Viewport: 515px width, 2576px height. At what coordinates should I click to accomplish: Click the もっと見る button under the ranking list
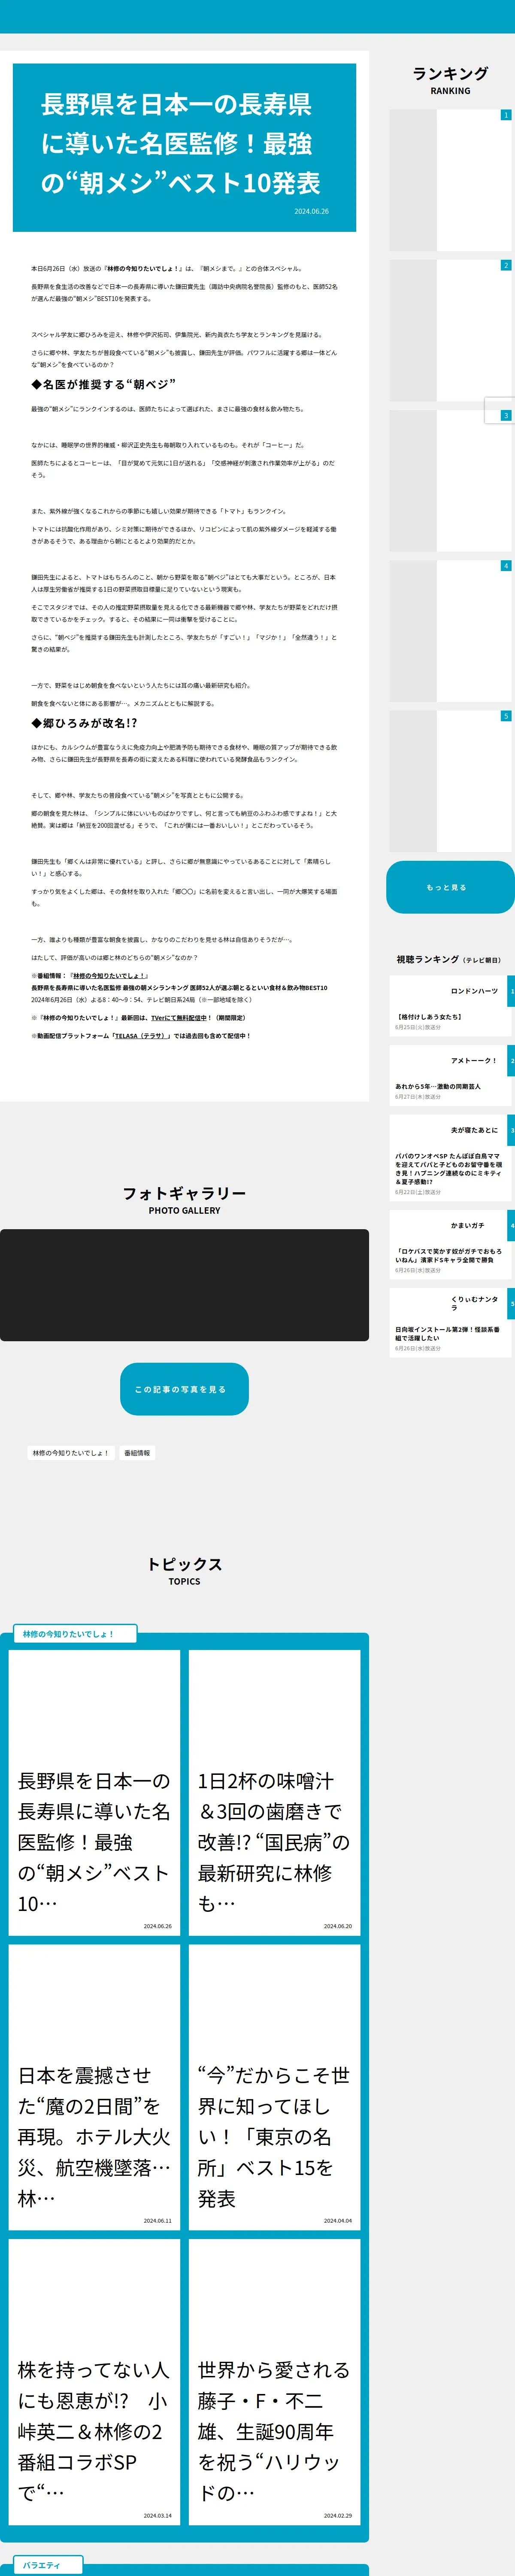pyautogui.click(x=450, y=887)
